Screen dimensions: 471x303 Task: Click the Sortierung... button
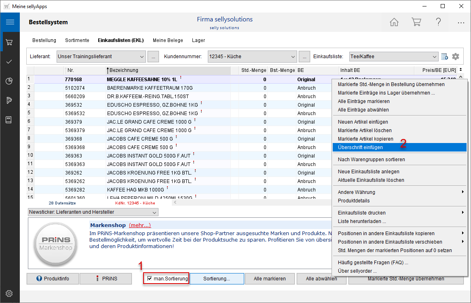217,279
